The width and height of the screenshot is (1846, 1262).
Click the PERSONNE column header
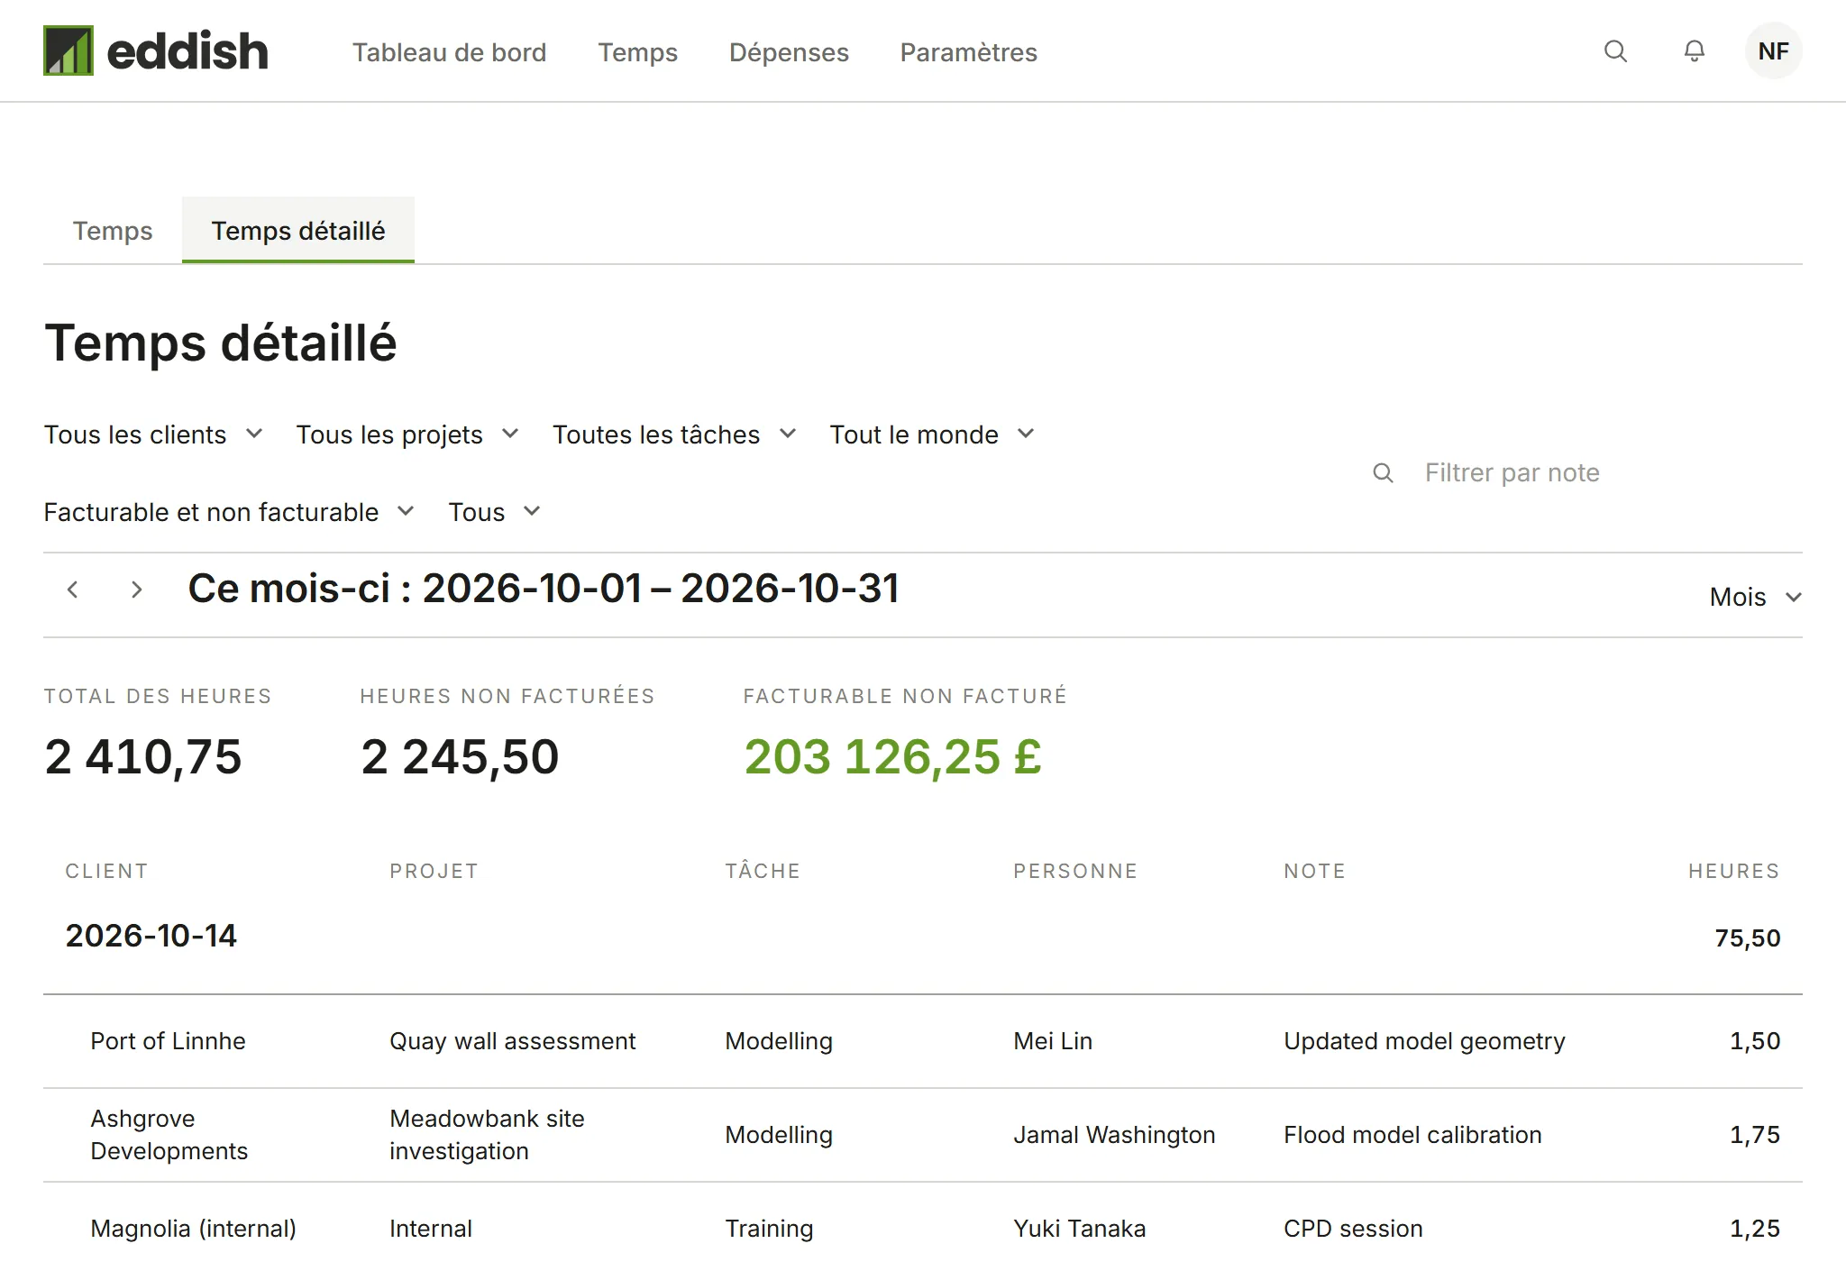coord(1075,871)
